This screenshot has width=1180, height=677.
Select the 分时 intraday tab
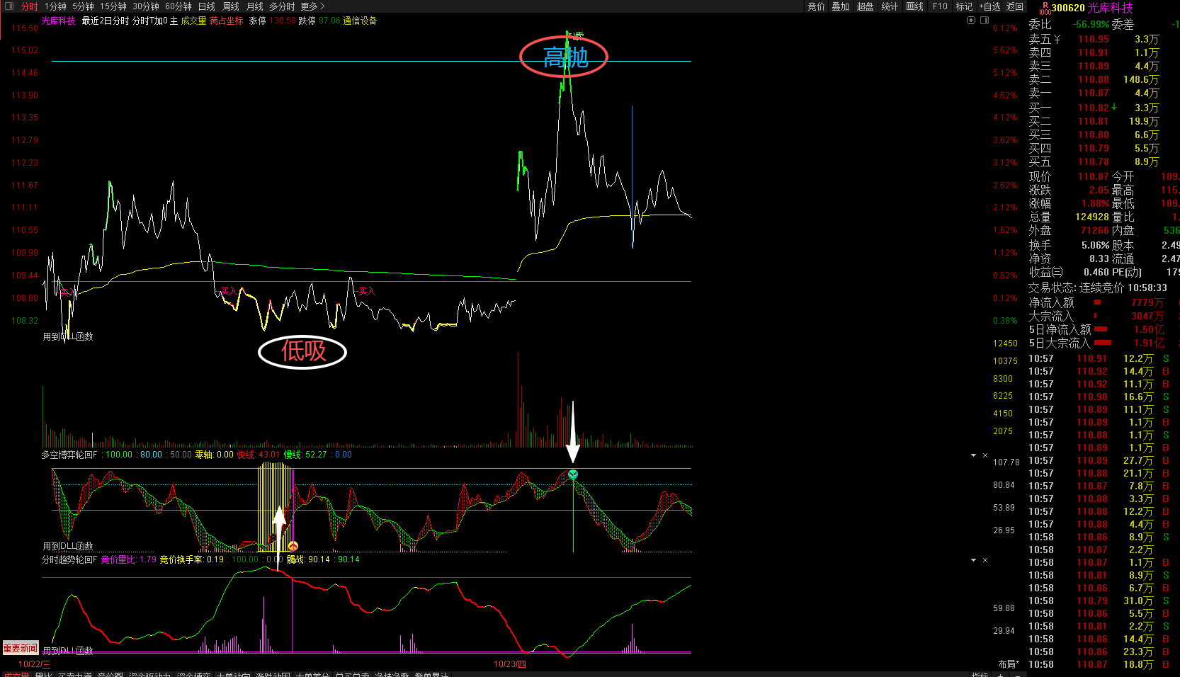(29, 6)
